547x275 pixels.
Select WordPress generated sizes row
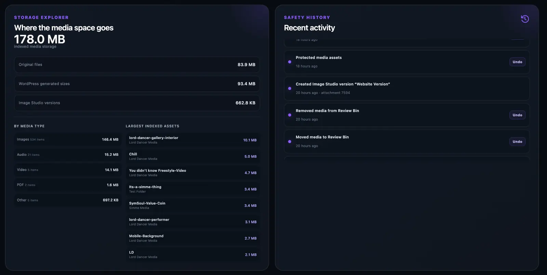tap(137, 84)
